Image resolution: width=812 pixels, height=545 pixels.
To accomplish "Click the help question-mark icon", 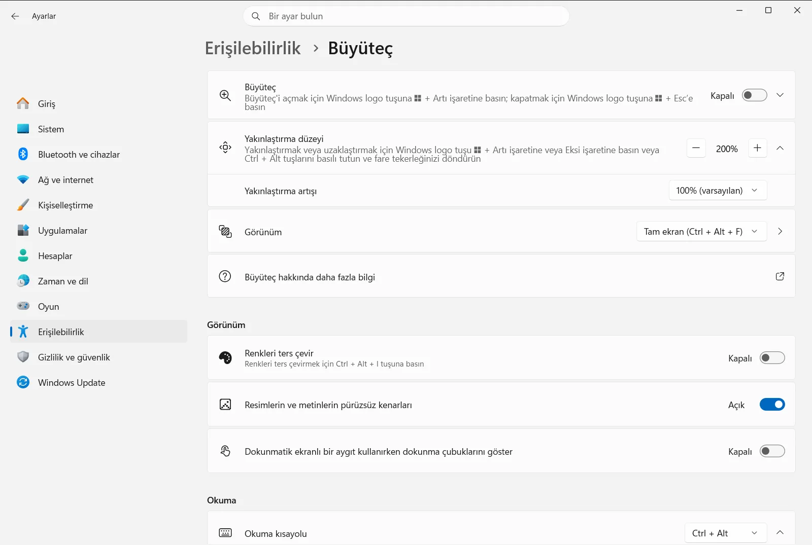I will point(225,276).
